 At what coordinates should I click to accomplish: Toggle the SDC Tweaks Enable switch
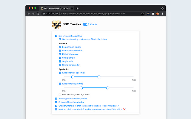(86, 24)
